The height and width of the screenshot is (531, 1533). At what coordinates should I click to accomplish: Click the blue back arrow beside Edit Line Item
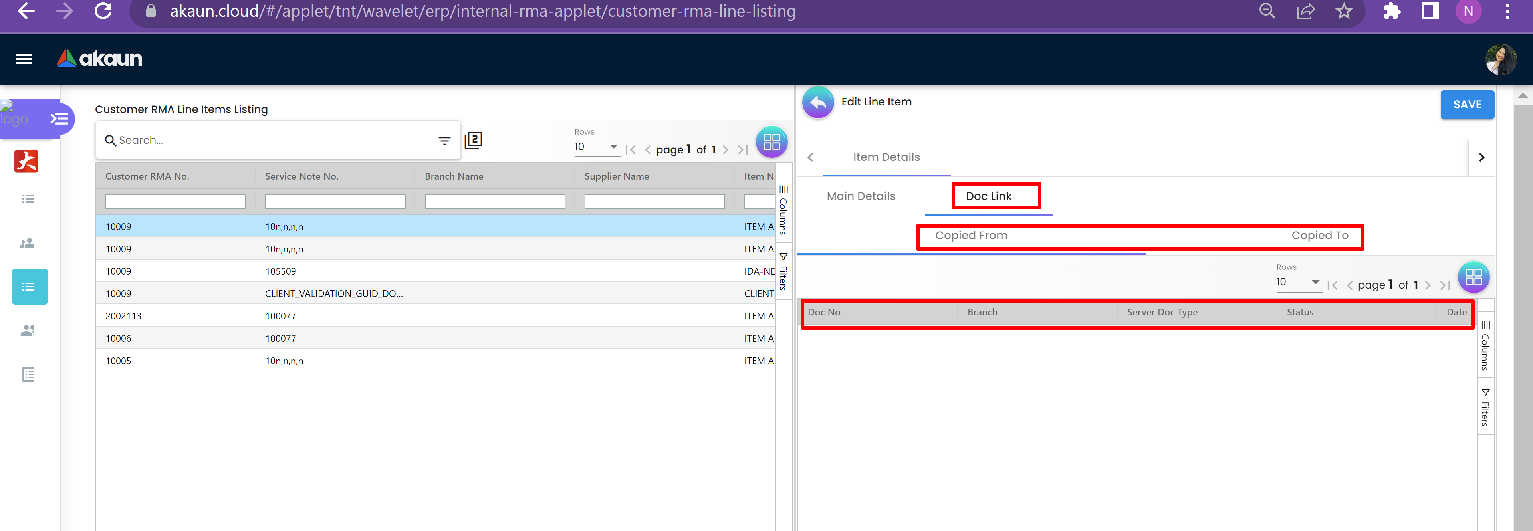point(818,102)
